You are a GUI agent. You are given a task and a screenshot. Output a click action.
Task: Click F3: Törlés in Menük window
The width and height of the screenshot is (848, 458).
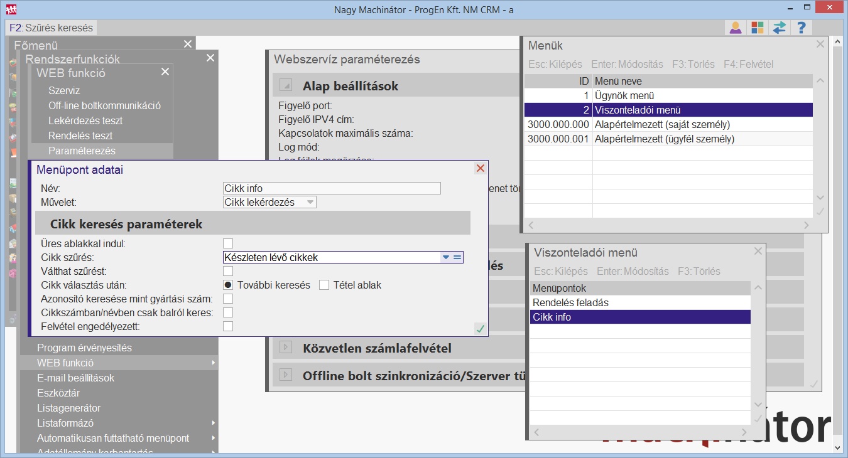tap(693, 64)
